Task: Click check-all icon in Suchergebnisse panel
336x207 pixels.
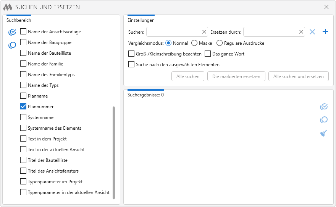Action: point(324,106)
